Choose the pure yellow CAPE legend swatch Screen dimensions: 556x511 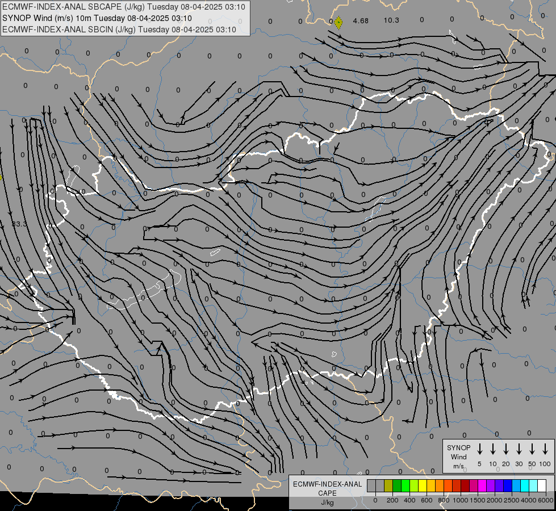[x=423, y=486]
